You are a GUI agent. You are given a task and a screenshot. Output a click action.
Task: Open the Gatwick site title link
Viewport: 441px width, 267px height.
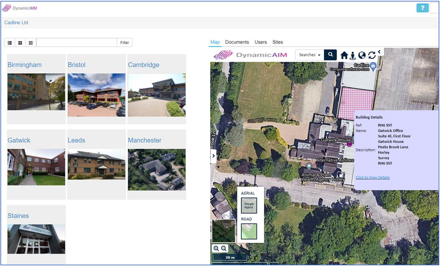(x=19, y=140)
